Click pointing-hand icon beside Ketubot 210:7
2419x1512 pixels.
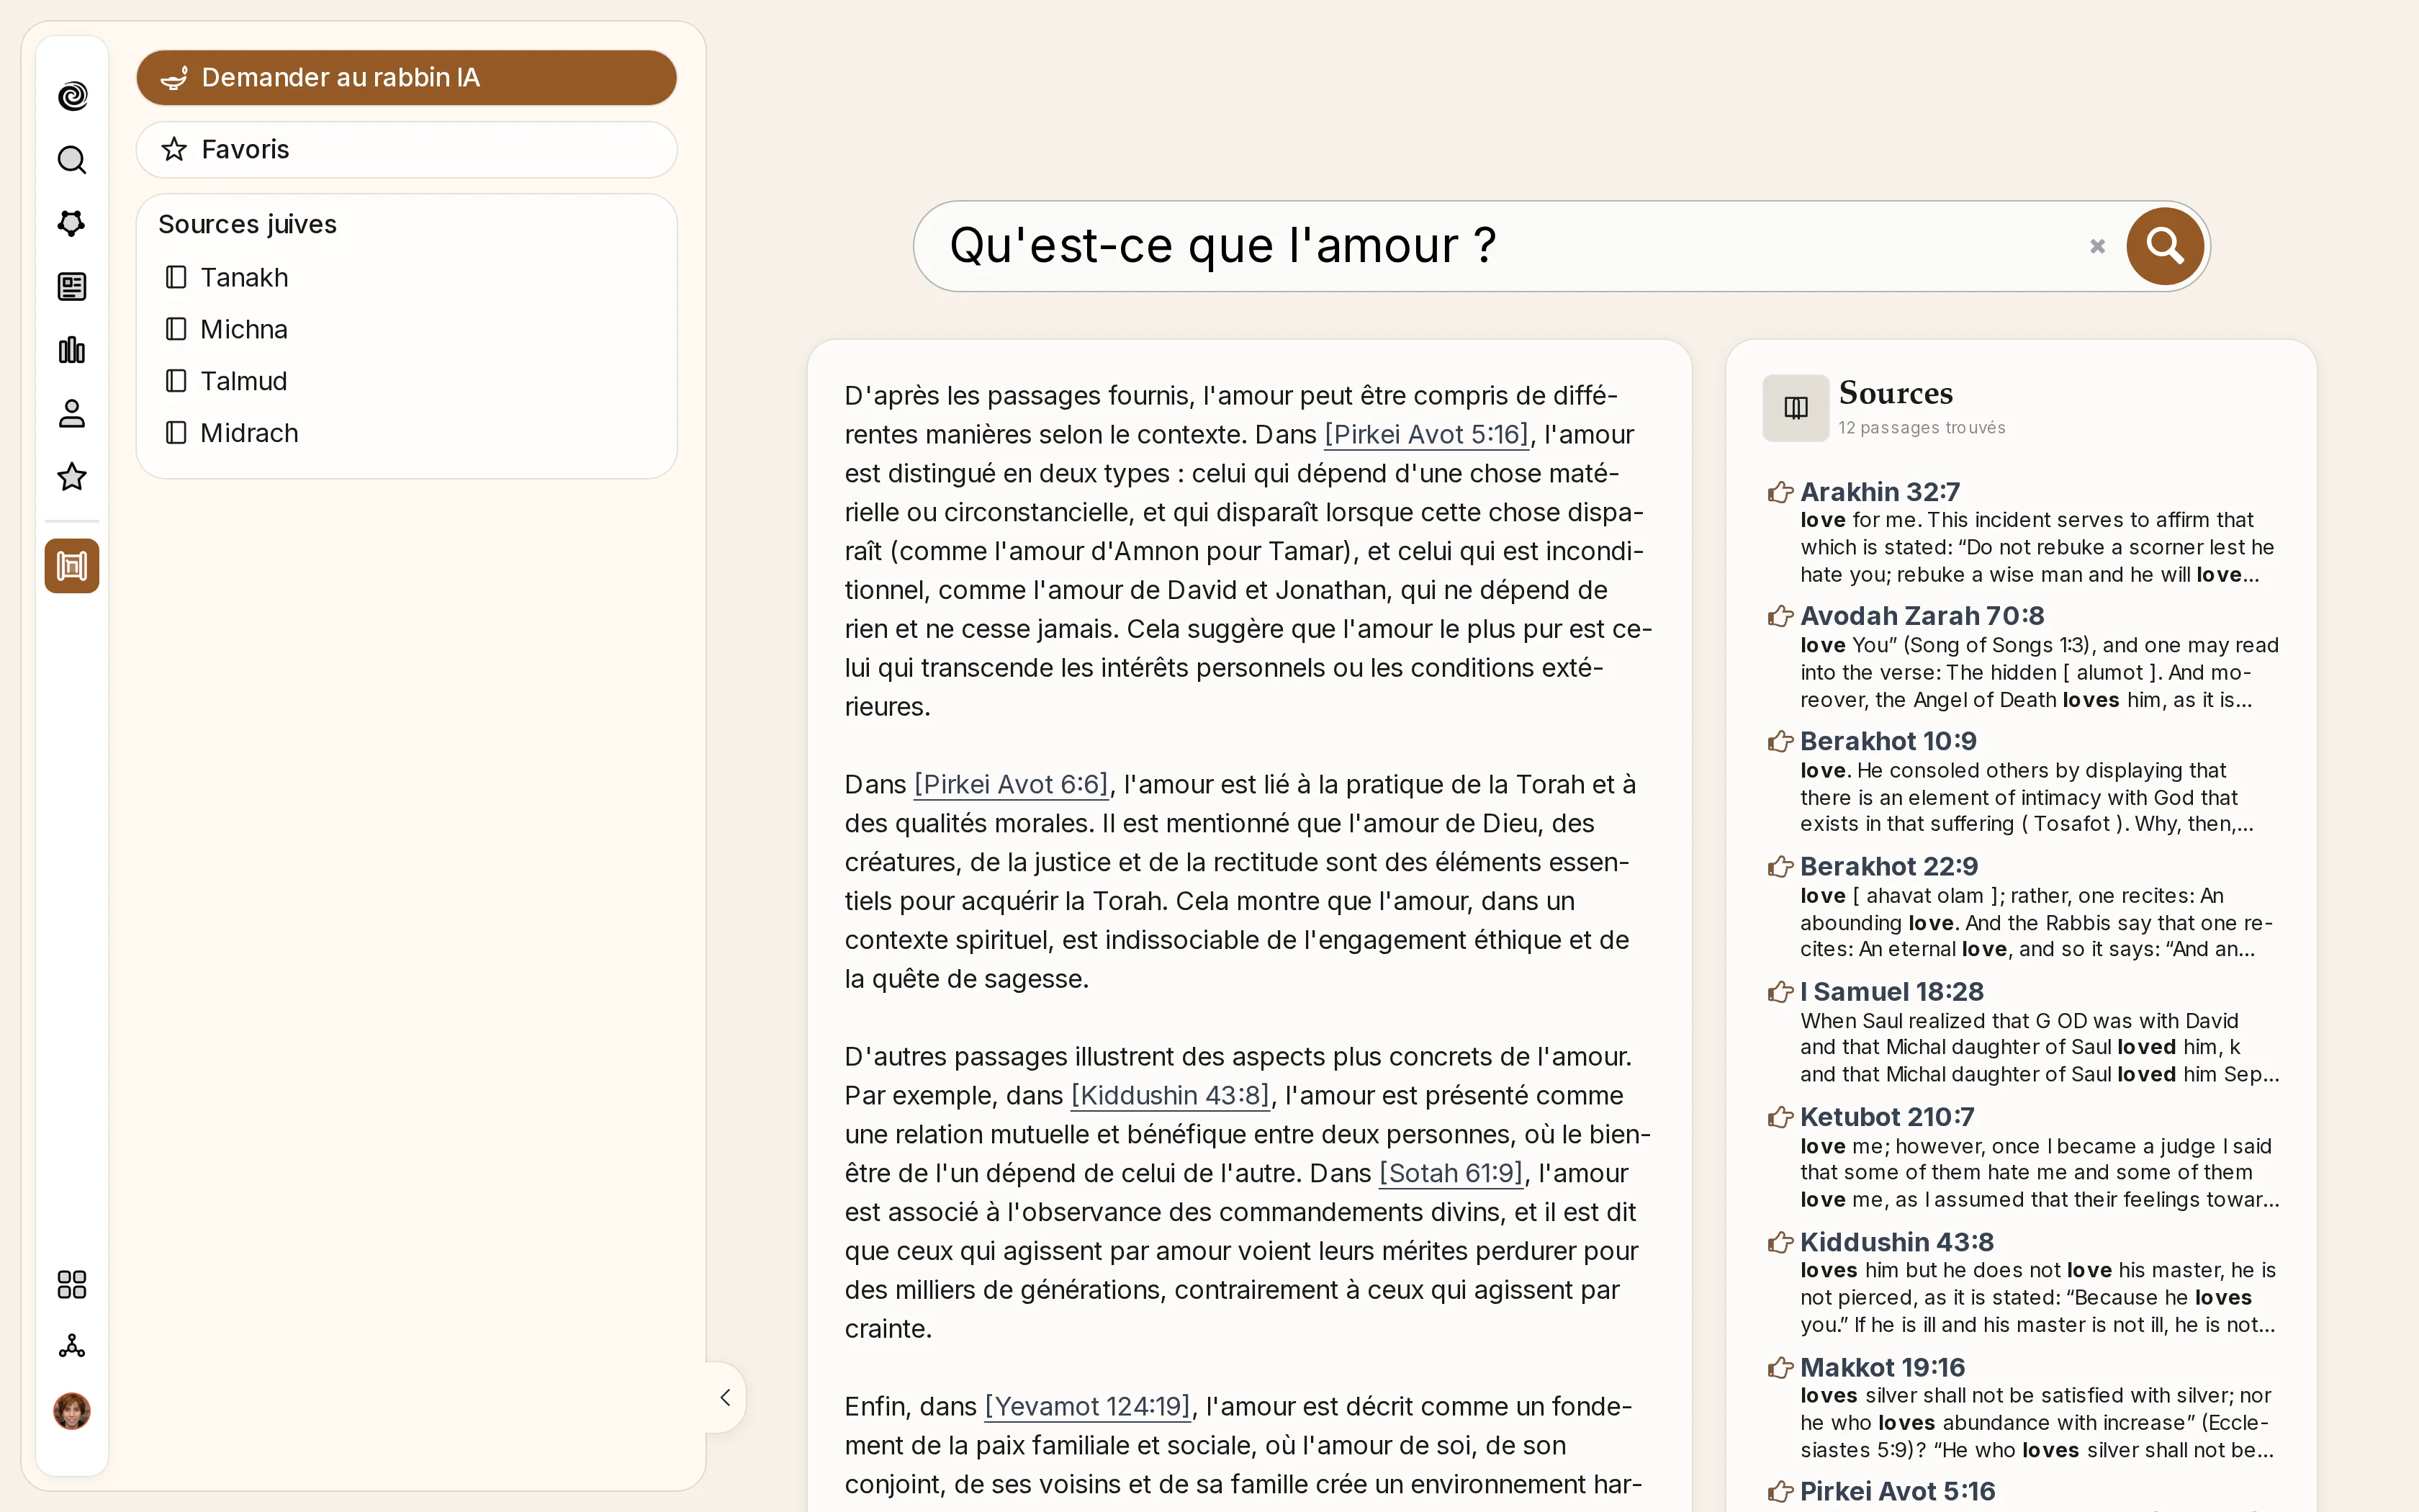point(1780,1117)
